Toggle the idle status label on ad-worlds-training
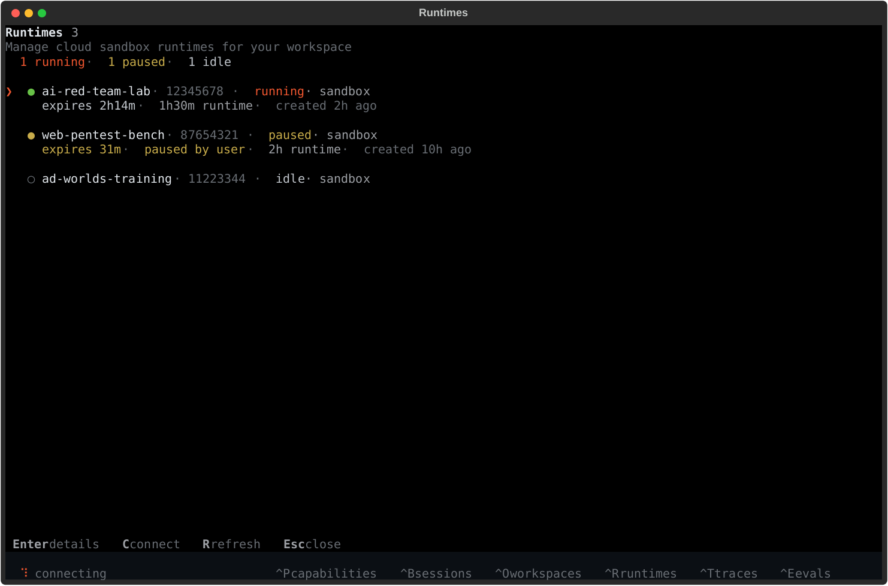888x586 pixels. click(290, 179)
